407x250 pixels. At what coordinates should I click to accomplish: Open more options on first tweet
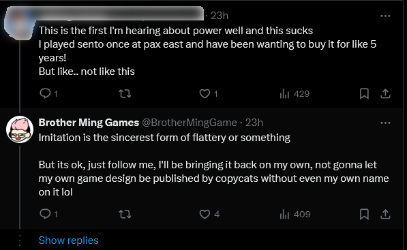coord(385,16)
